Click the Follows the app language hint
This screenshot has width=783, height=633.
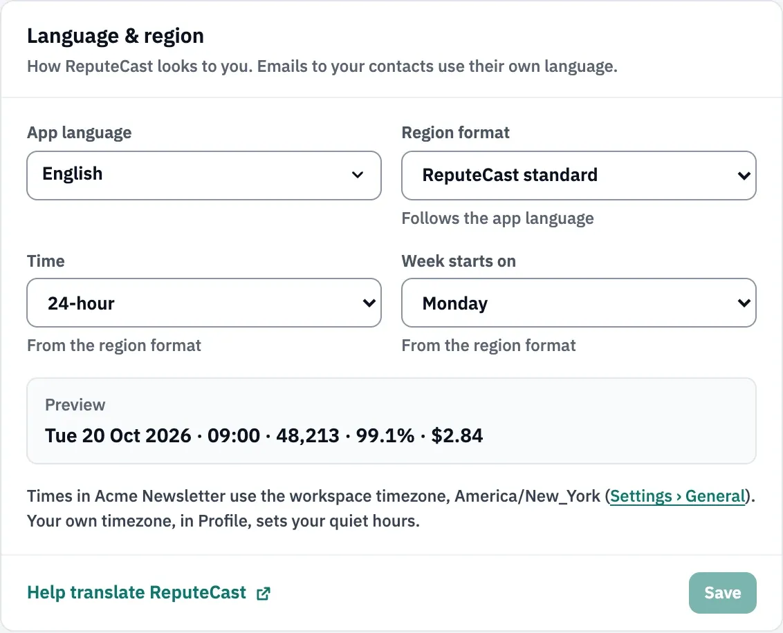coord(498,218)
